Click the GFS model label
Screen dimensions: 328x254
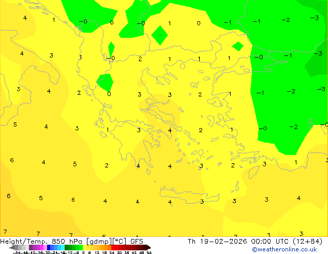pos(137,242)
